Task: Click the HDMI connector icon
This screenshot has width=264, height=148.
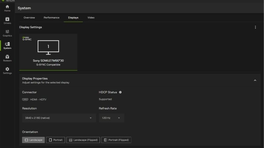Action: [25, 99]
